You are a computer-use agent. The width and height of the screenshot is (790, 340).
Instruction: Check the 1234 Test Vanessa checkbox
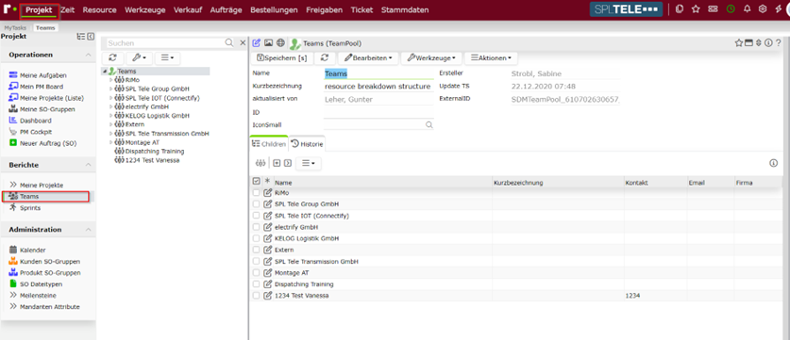[x=257, y=296]
